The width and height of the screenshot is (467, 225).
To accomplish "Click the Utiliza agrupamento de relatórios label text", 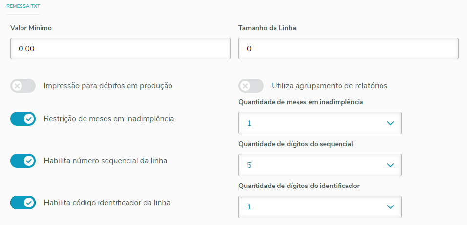I will [329, 86].
